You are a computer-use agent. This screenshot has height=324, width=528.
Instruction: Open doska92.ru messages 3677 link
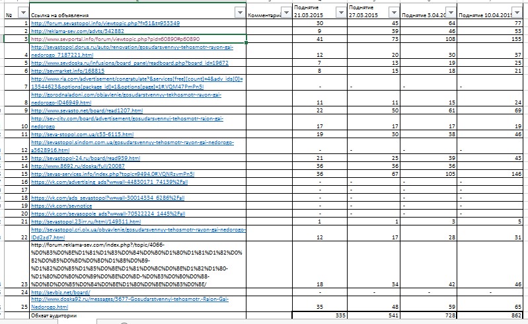pyautogui.click(x=130, y=303)
